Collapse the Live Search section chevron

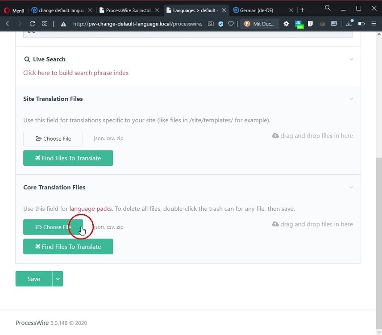[x=351, y=59]
